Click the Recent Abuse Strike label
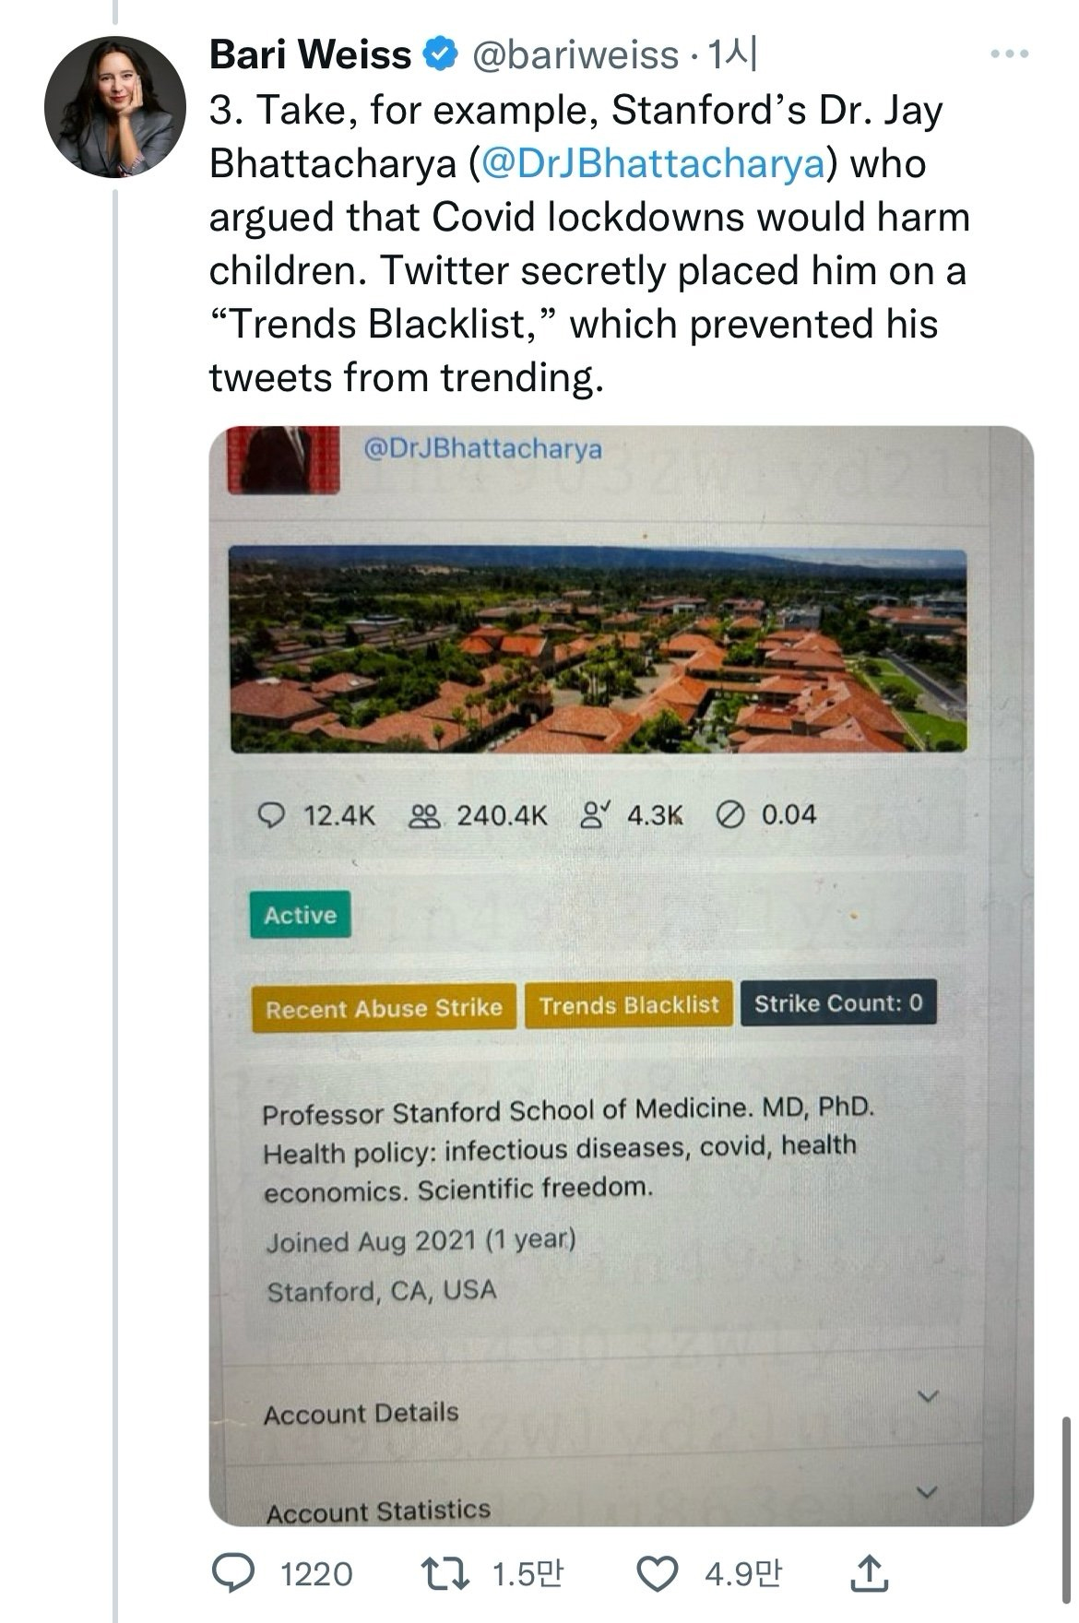1079x1623 pixels. 384,1008
